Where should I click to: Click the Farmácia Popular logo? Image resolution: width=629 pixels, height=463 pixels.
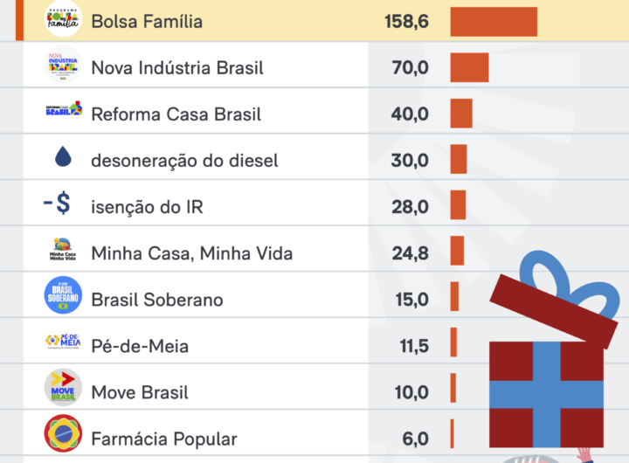[x=63, y=434]
